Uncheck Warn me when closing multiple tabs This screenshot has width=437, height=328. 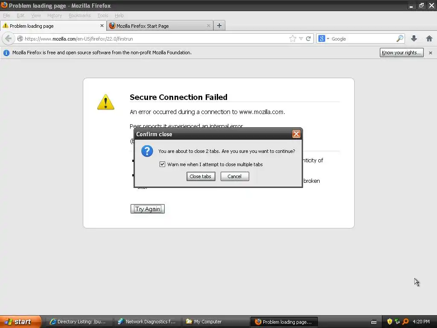[162, 164]
